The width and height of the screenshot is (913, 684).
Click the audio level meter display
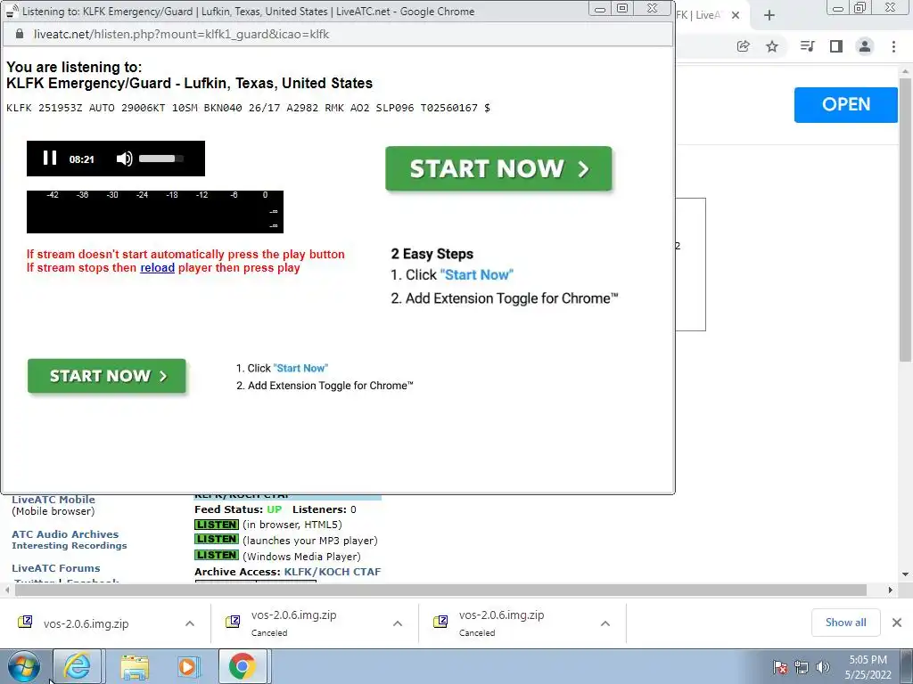click(155, 212)
